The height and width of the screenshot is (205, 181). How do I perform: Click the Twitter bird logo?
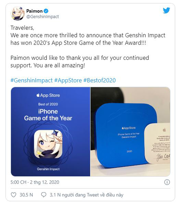click(166, 11)
